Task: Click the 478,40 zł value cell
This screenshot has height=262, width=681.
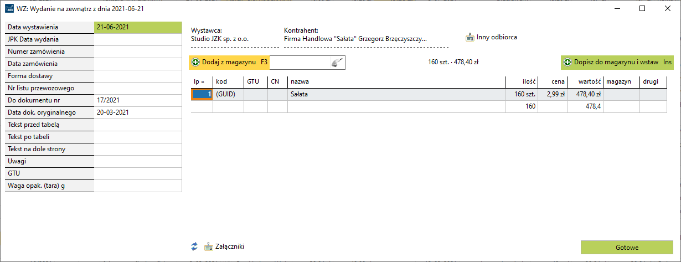Action: [585, 94]
